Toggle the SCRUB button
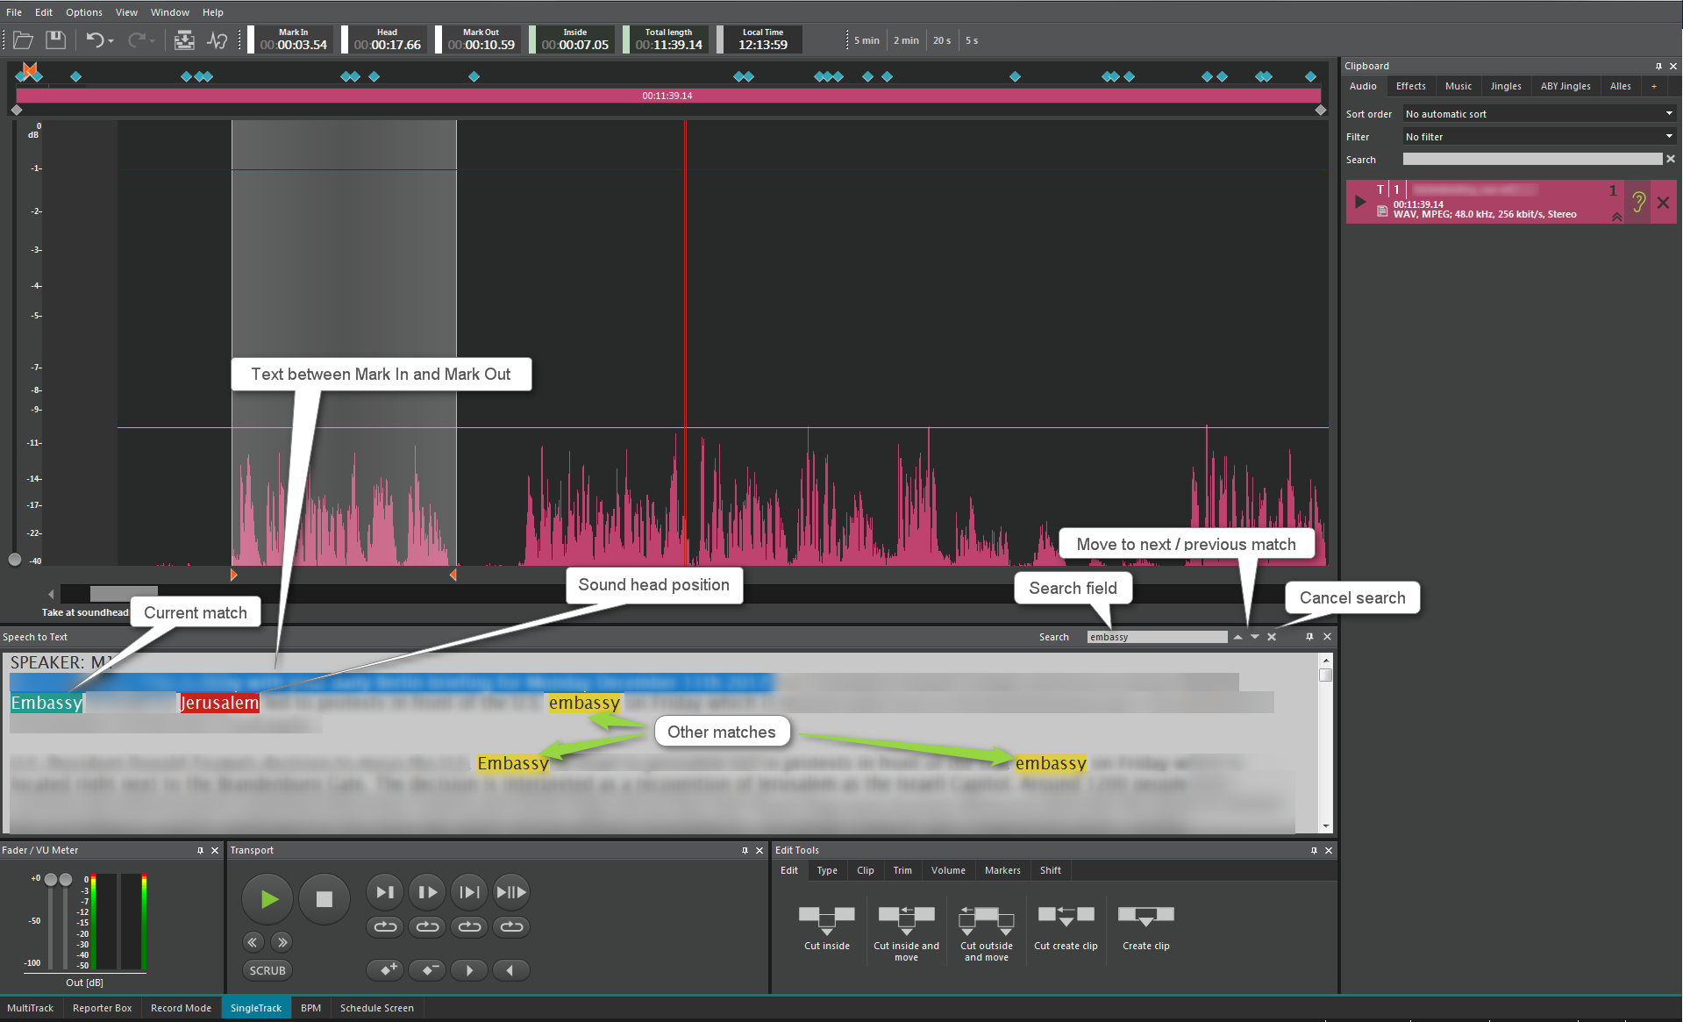This screenshot has height=1022, width=1683. pos(267,970)
